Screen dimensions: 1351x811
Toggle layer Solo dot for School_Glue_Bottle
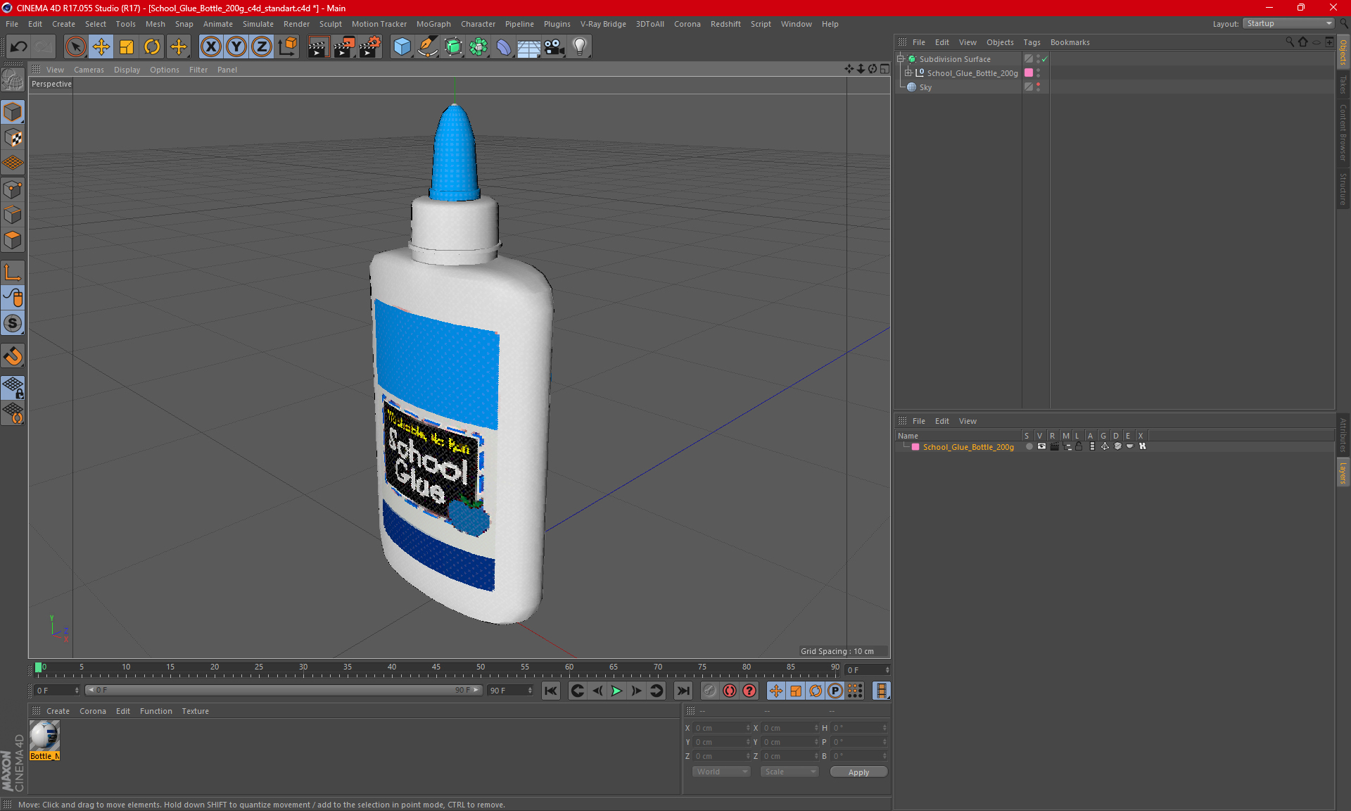click(1029, 446)
